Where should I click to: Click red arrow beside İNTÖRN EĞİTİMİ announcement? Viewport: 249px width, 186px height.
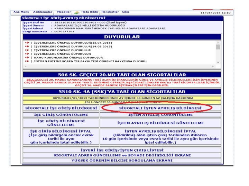pyautogui.click(x=27, y=61)
